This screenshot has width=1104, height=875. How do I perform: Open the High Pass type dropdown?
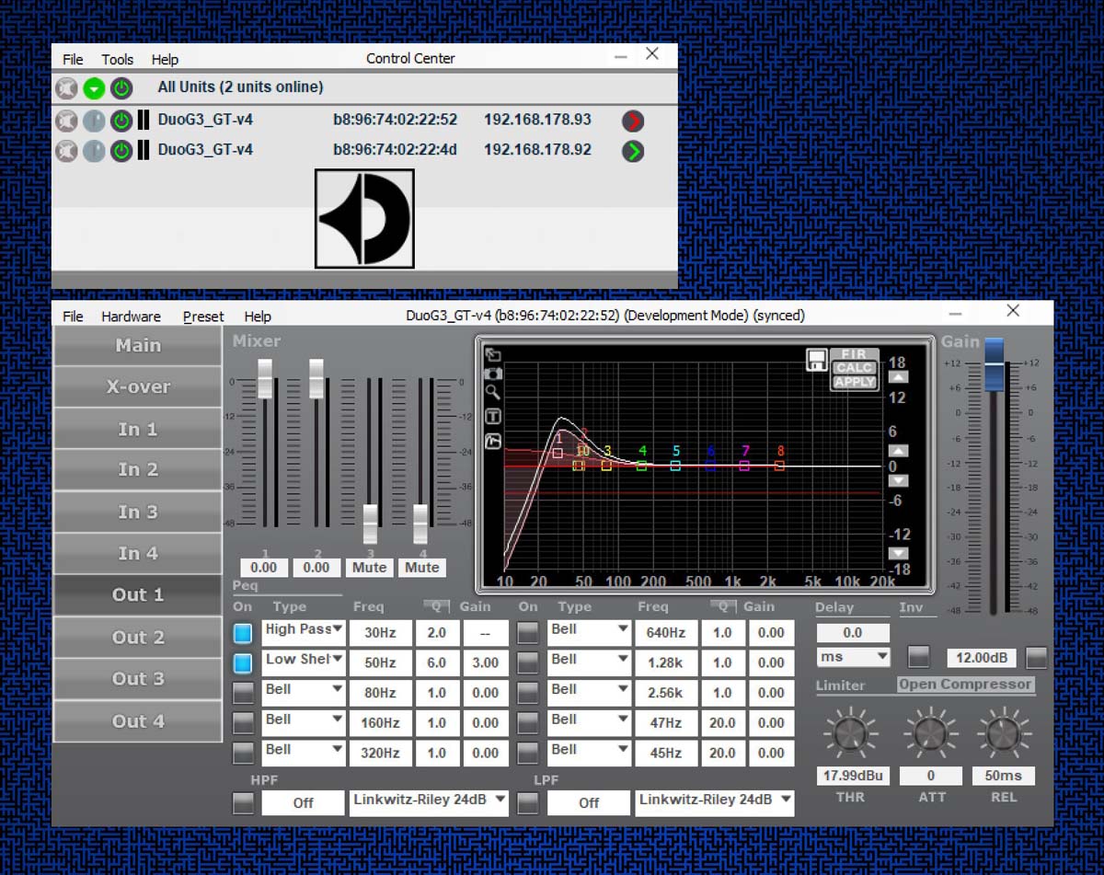pos(304,631)
